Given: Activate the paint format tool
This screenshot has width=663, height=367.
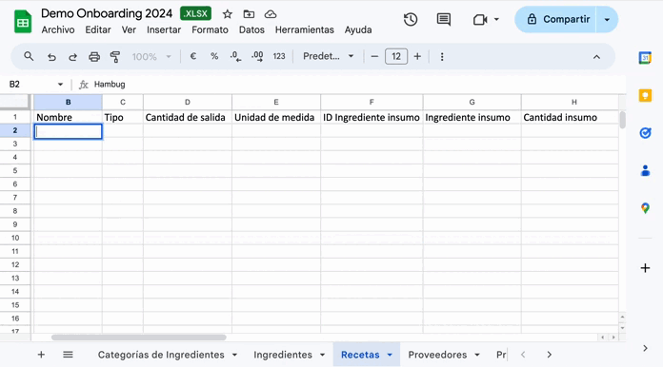Looking at the screenshot, I should [x=115, y=56].
